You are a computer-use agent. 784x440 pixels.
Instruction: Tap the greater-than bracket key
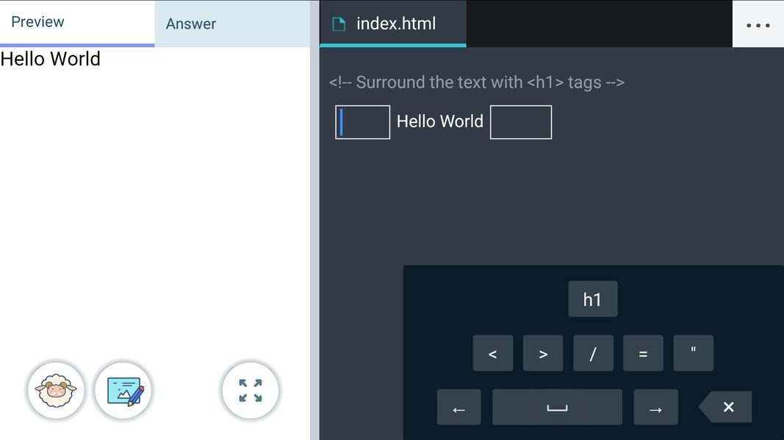[x=543, y=353]
